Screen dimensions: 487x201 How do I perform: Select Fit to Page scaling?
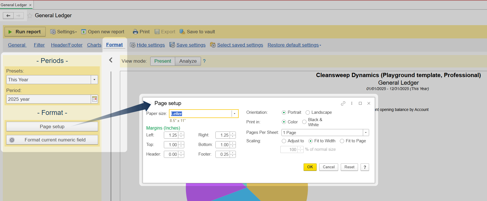[x=342, y=141]
